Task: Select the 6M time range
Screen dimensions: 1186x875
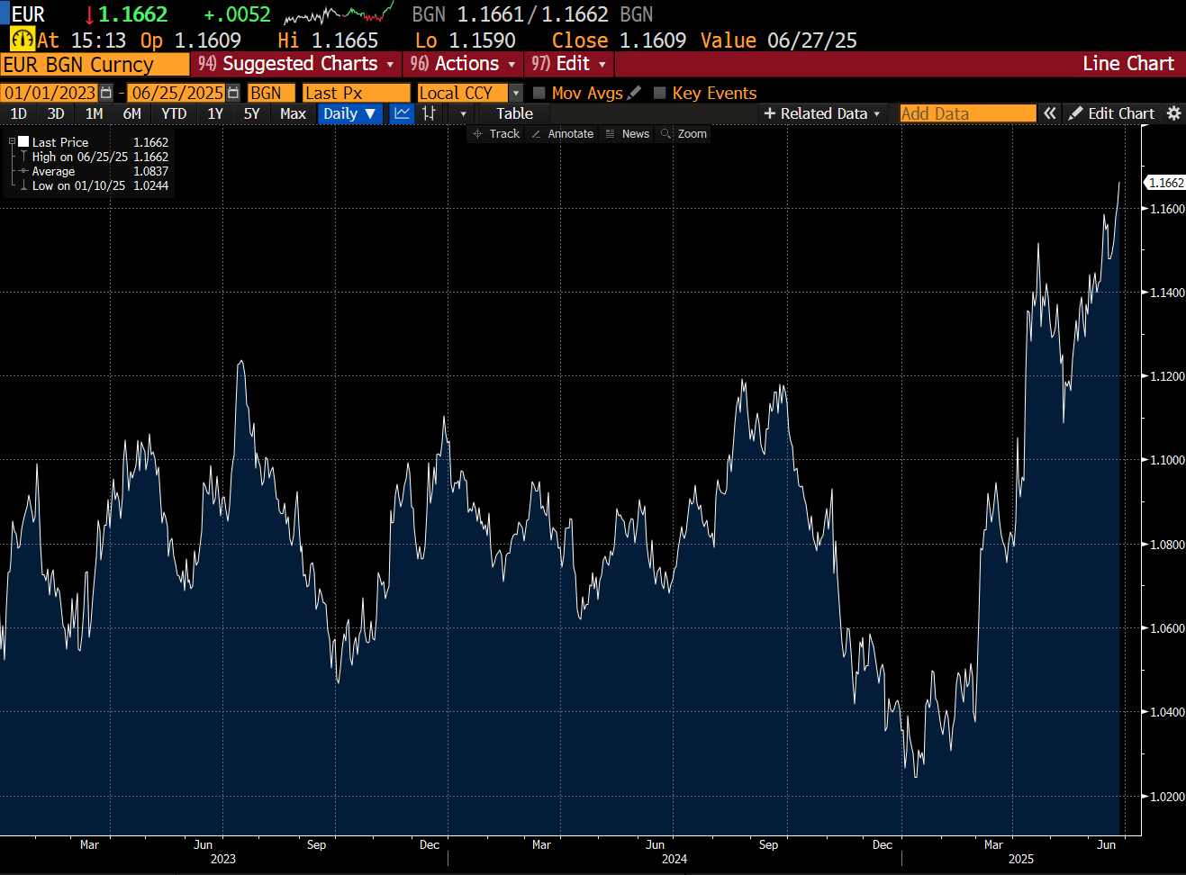Action: 131,113
